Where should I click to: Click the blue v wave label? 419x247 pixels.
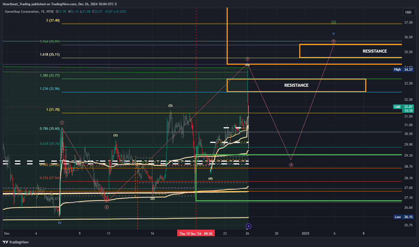click(x=334, y=34)
